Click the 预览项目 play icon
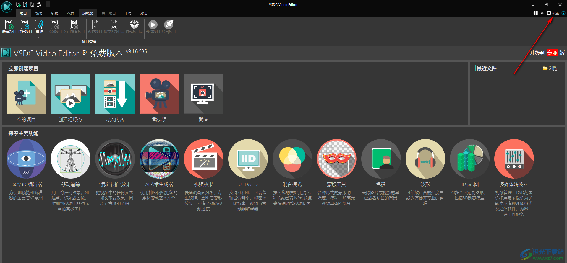This screenshot has width=567, height=263. [153, 24]
